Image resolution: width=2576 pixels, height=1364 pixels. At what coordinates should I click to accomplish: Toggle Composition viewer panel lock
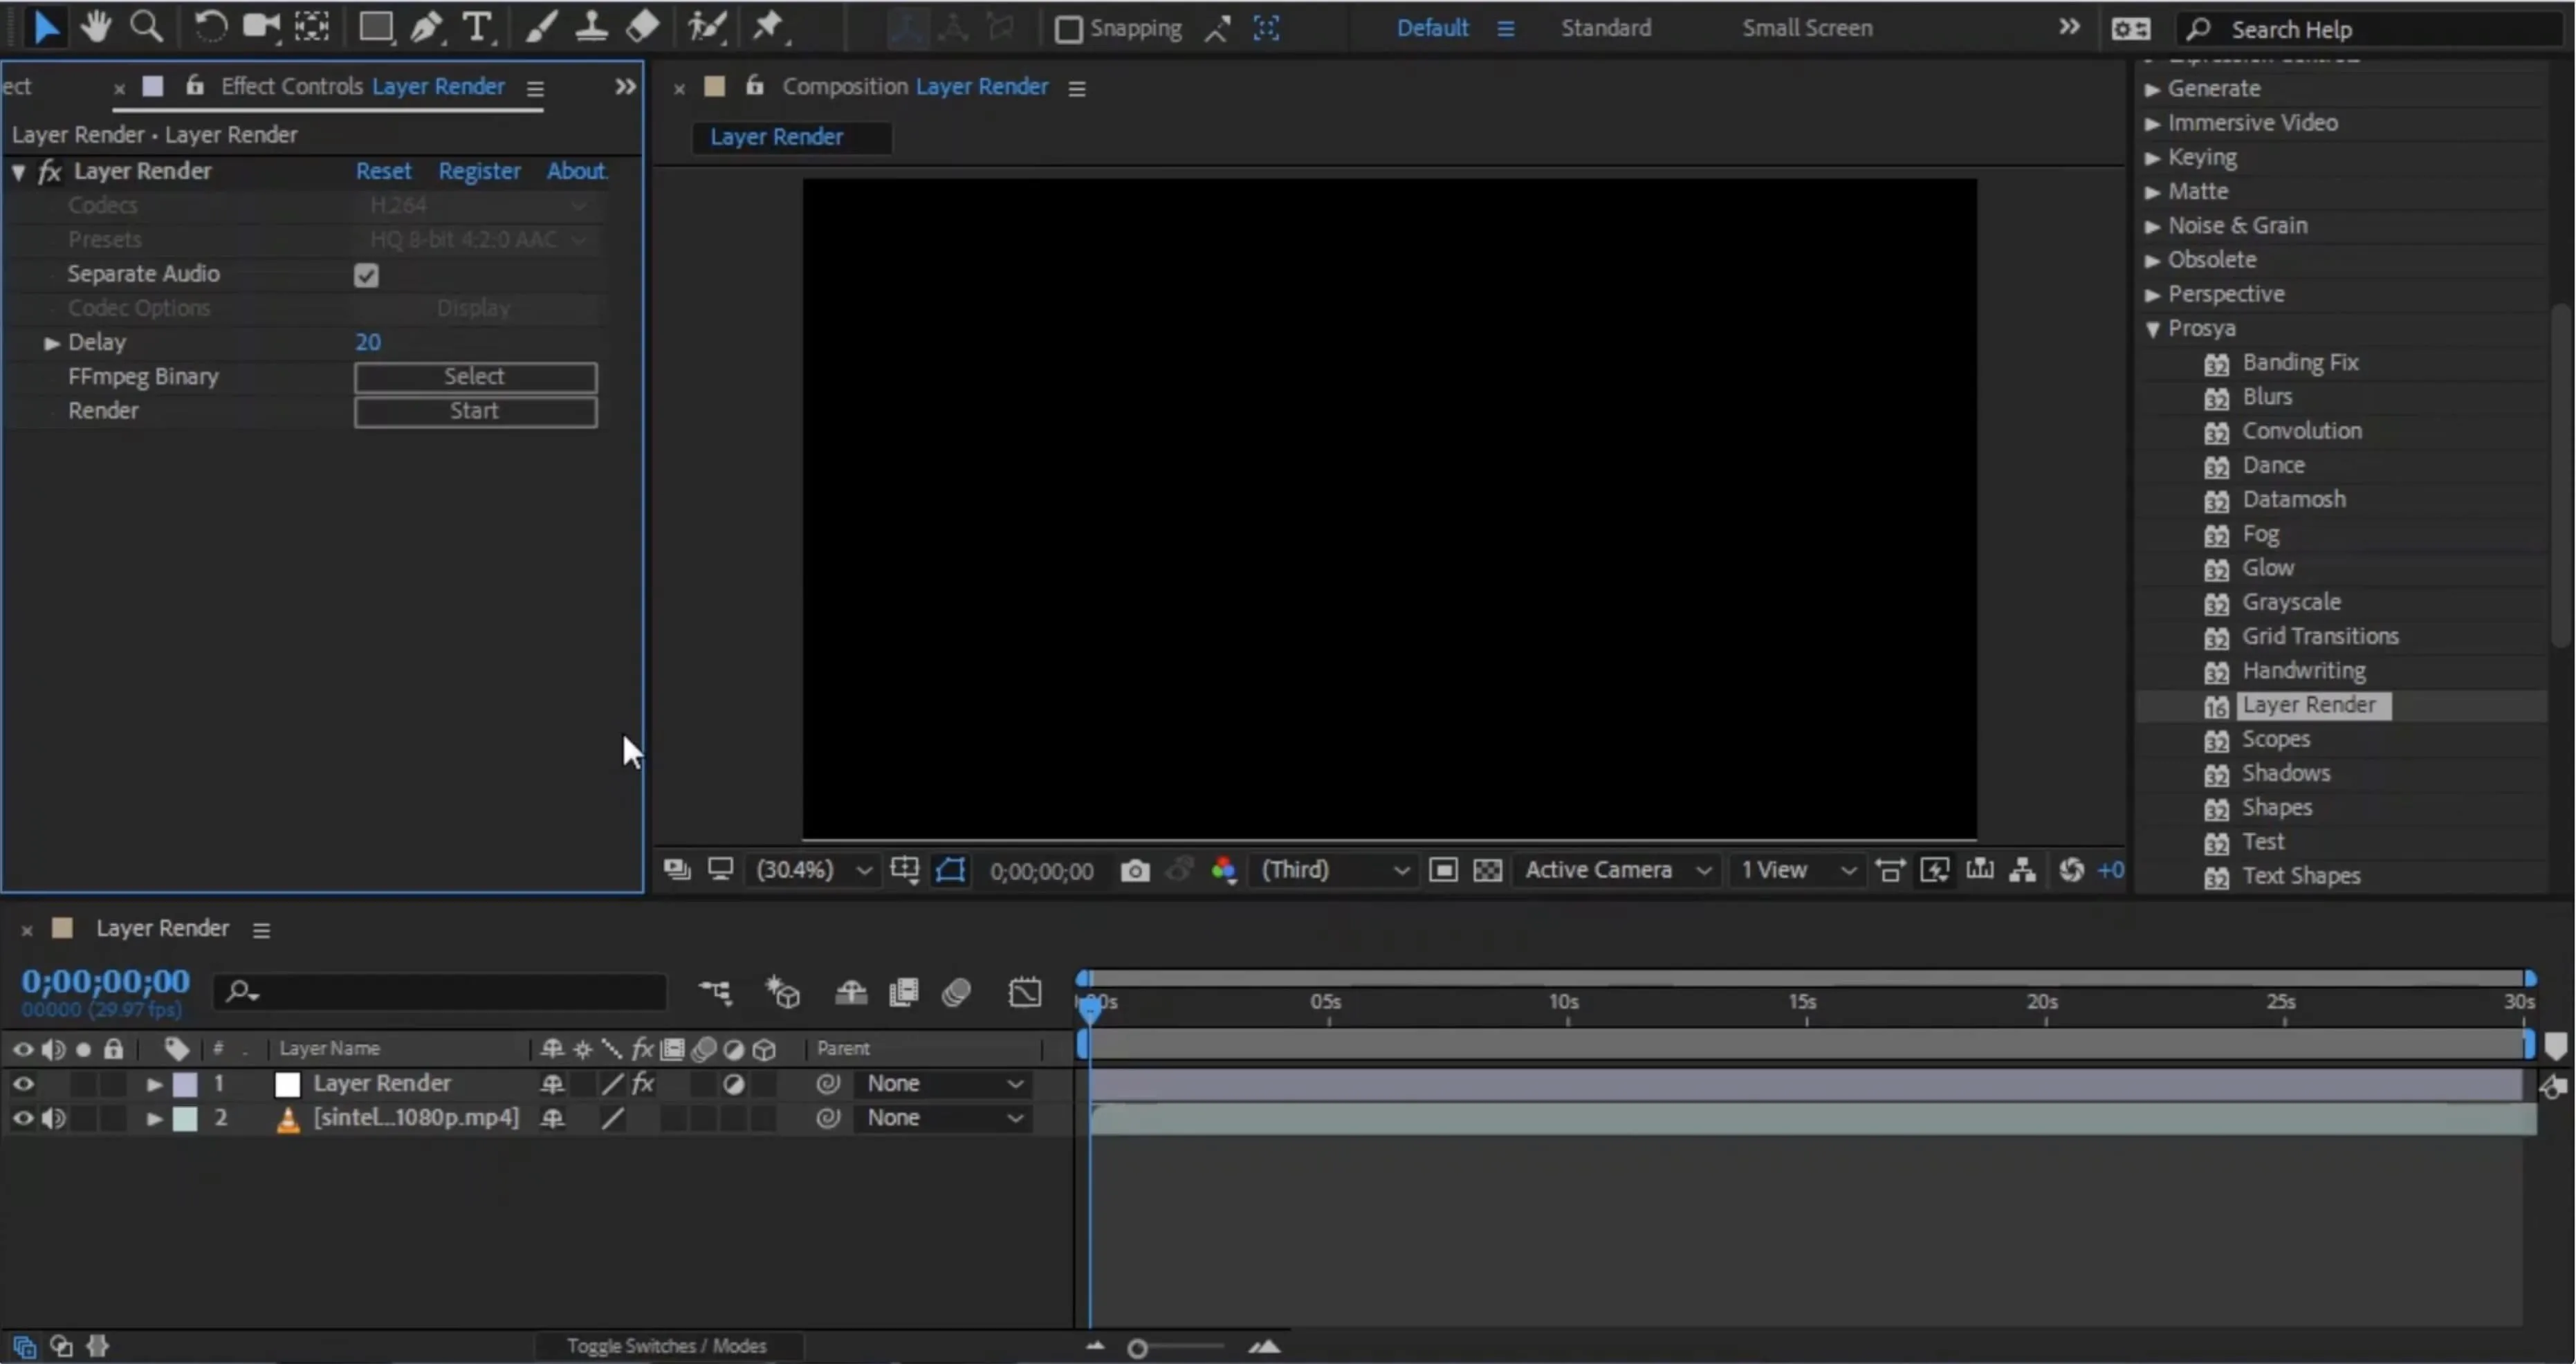point(755,86)
